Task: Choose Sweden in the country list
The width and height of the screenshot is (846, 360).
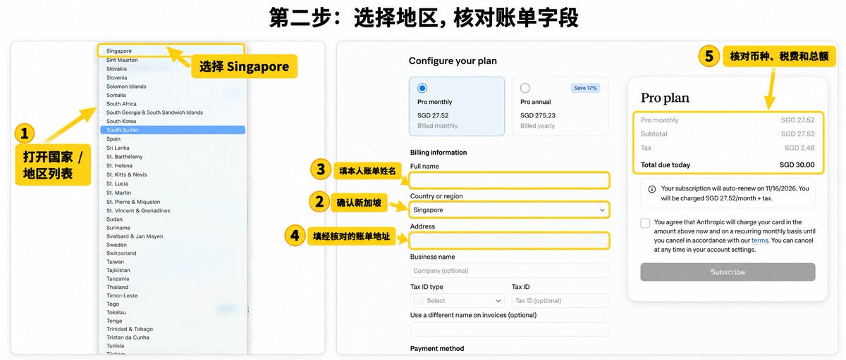Action: click(x=116, y=245)
